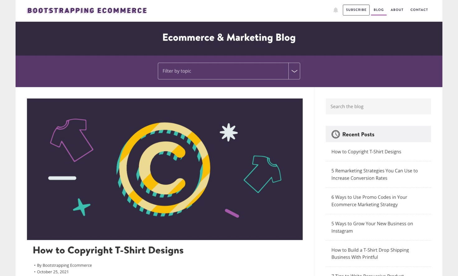The height and width of the screenshot is (276, 458).
Task: Click the Bootstrapping Ecommerce logo
Action: click(x=87, y=10)
